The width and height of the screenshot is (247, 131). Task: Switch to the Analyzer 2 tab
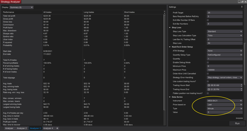coord(21,128)
